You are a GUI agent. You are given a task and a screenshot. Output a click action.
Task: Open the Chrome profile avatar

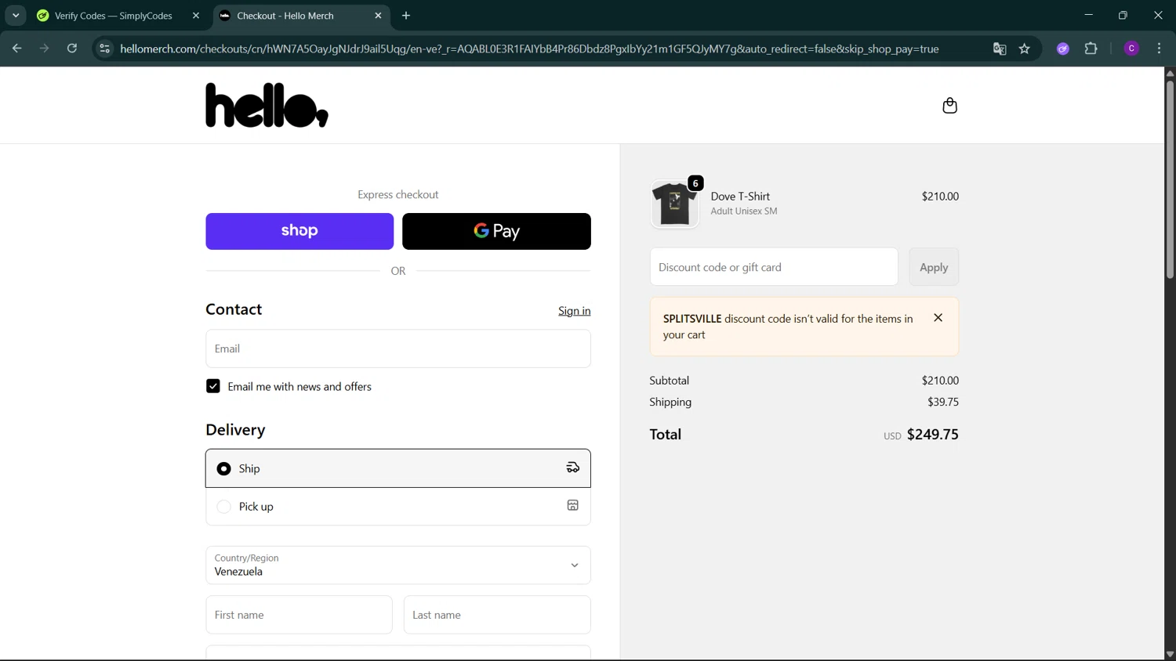point(1131,49)
